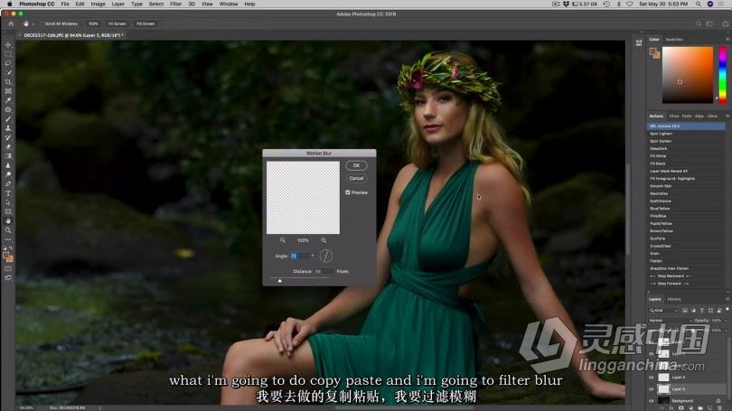Toggle pixel layer filter icon

tap(685, 310)
